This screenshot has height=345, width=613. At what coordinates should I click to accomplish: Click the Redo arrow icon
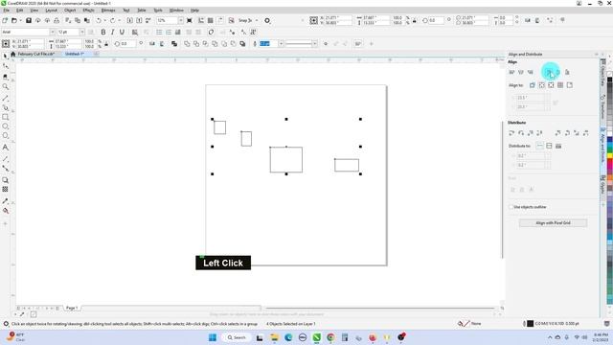click(x=113, y=20)
